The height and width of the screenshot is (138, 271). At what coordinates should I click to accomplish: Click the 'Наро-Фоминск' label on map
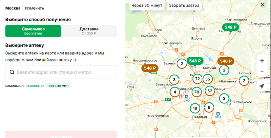pyautogui.click(x=158, y=116)
